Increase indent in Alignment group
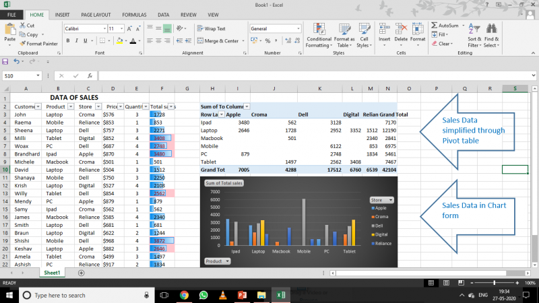This screenshot has height=303, width=539. coord(188,41)
